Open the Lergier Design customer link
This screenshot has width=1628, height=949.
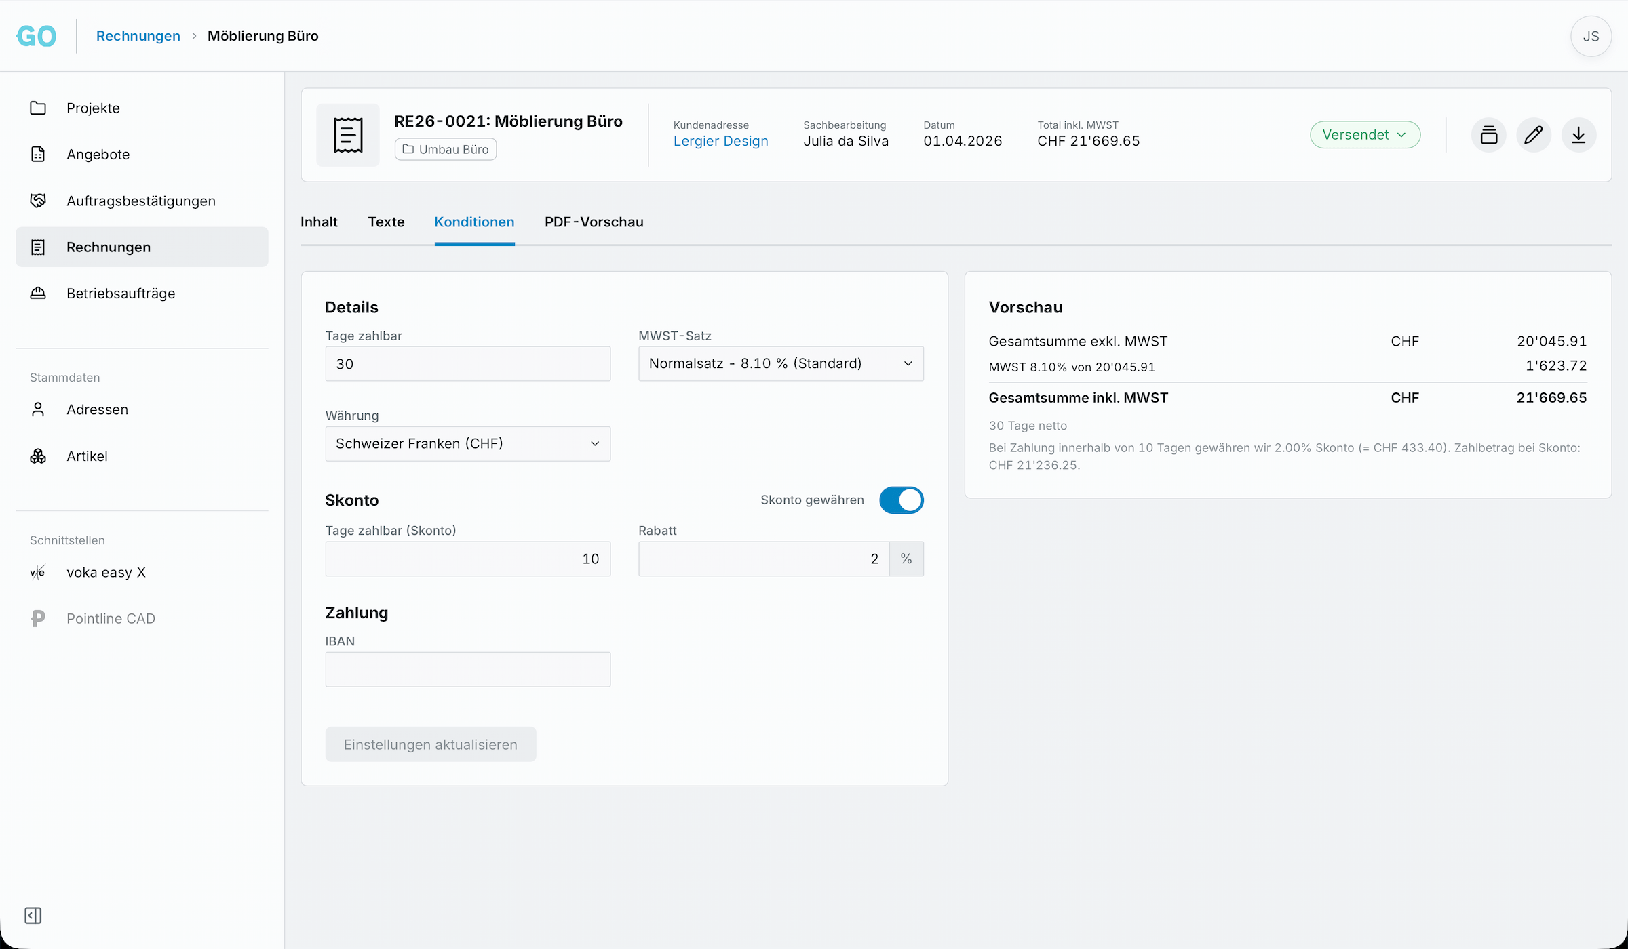coord(720,141)
